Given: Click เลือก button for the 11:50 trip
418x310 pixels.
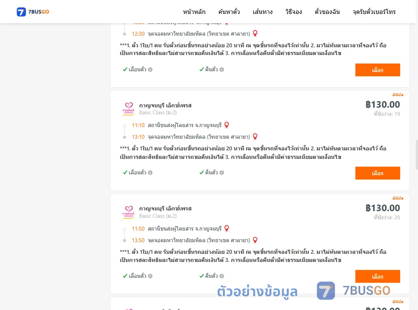Looking at the screenshot, I should (x=377, y=276).
